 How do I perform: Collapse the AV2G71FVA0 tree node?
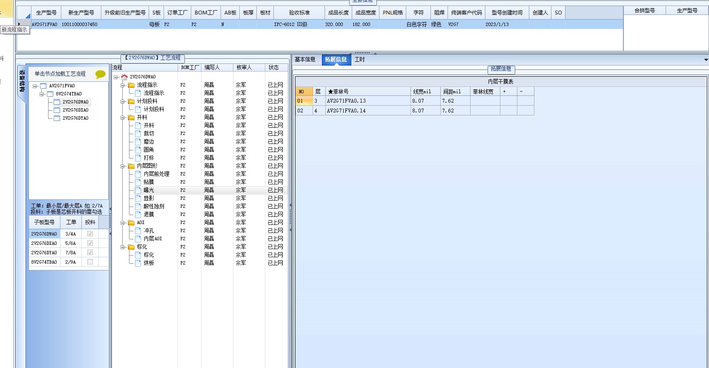point(35,86)
